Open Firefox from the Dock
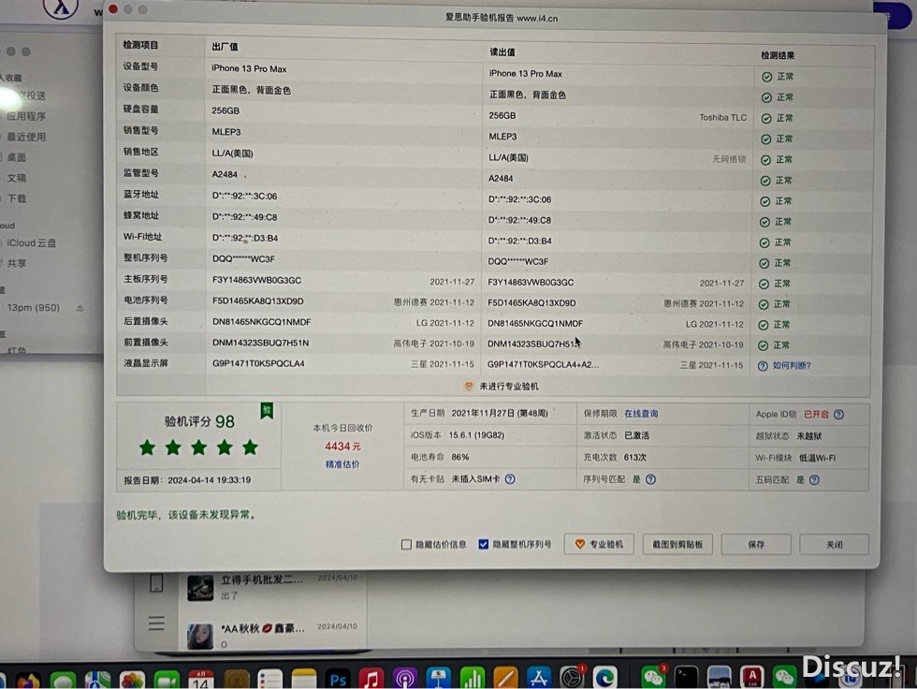 pos(27,681)
